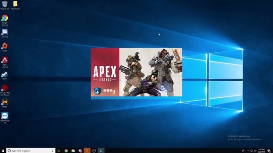Switch to Easy Anti-Cheat taskbar icon
The width and height of the screenshot is (273, 153).
click(x=101, y=150)
